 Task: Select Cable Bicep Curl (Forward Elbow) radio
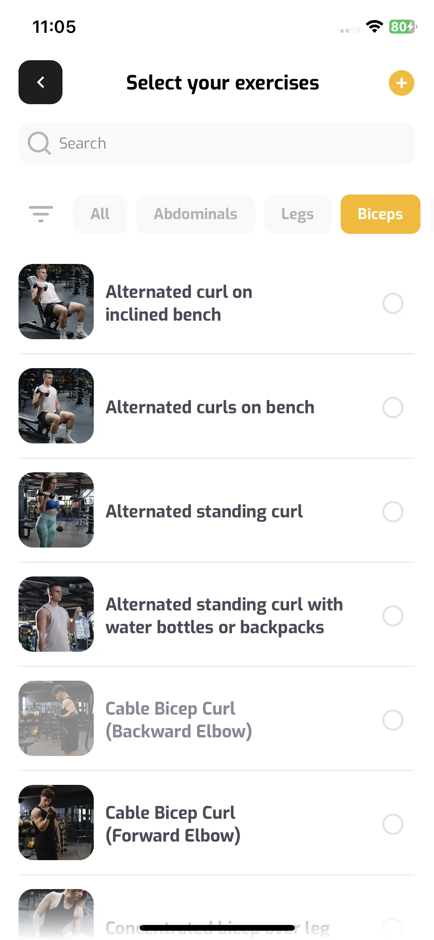point(393,824)
